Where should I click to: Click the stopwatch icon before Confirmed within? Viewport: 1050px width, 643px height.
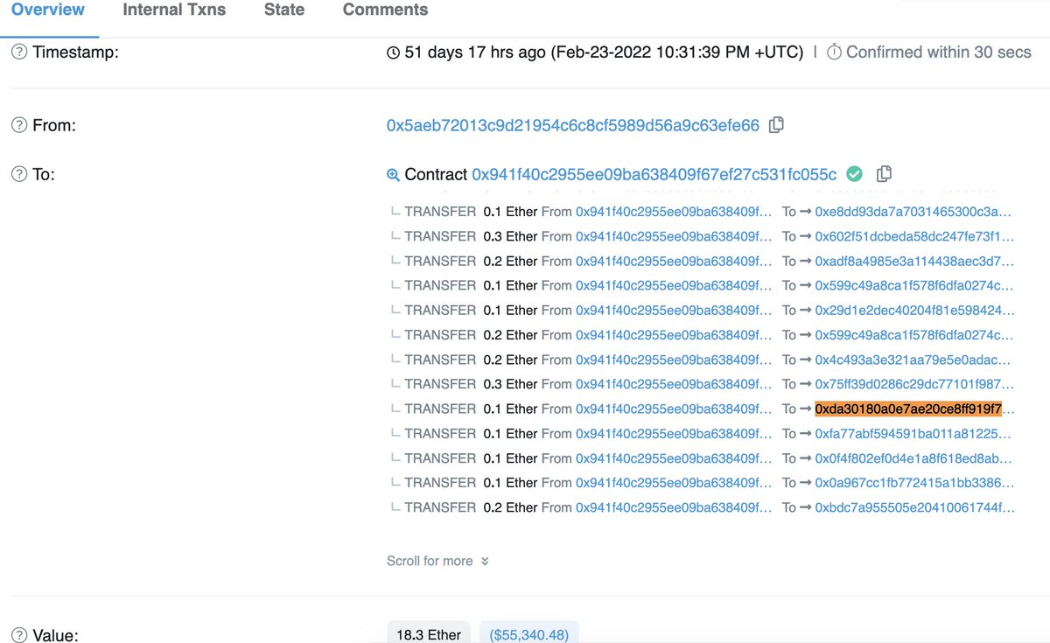[x=834, y=52]
